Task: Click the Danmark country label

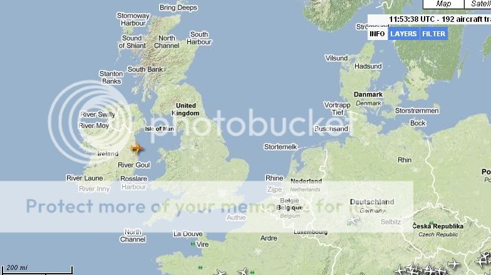Action: [x=368, y=94]
